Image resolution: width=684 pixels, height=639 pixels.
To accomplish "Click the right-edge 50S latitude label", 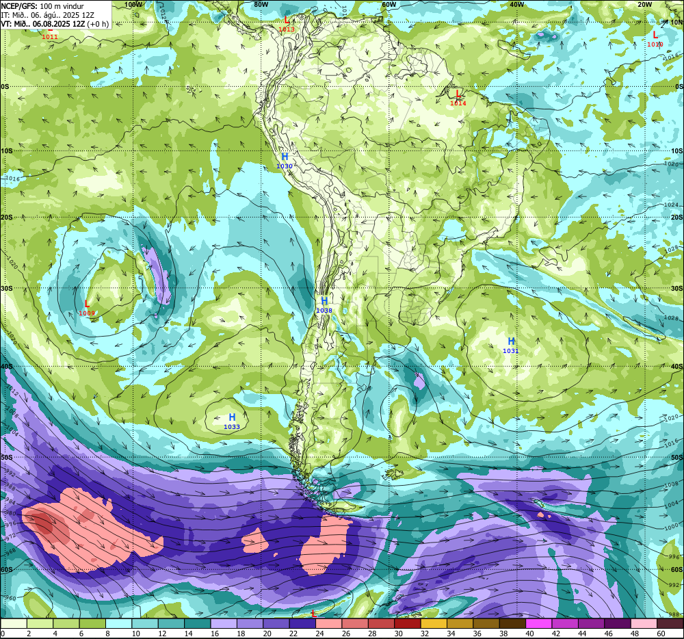I will (677, 457).
